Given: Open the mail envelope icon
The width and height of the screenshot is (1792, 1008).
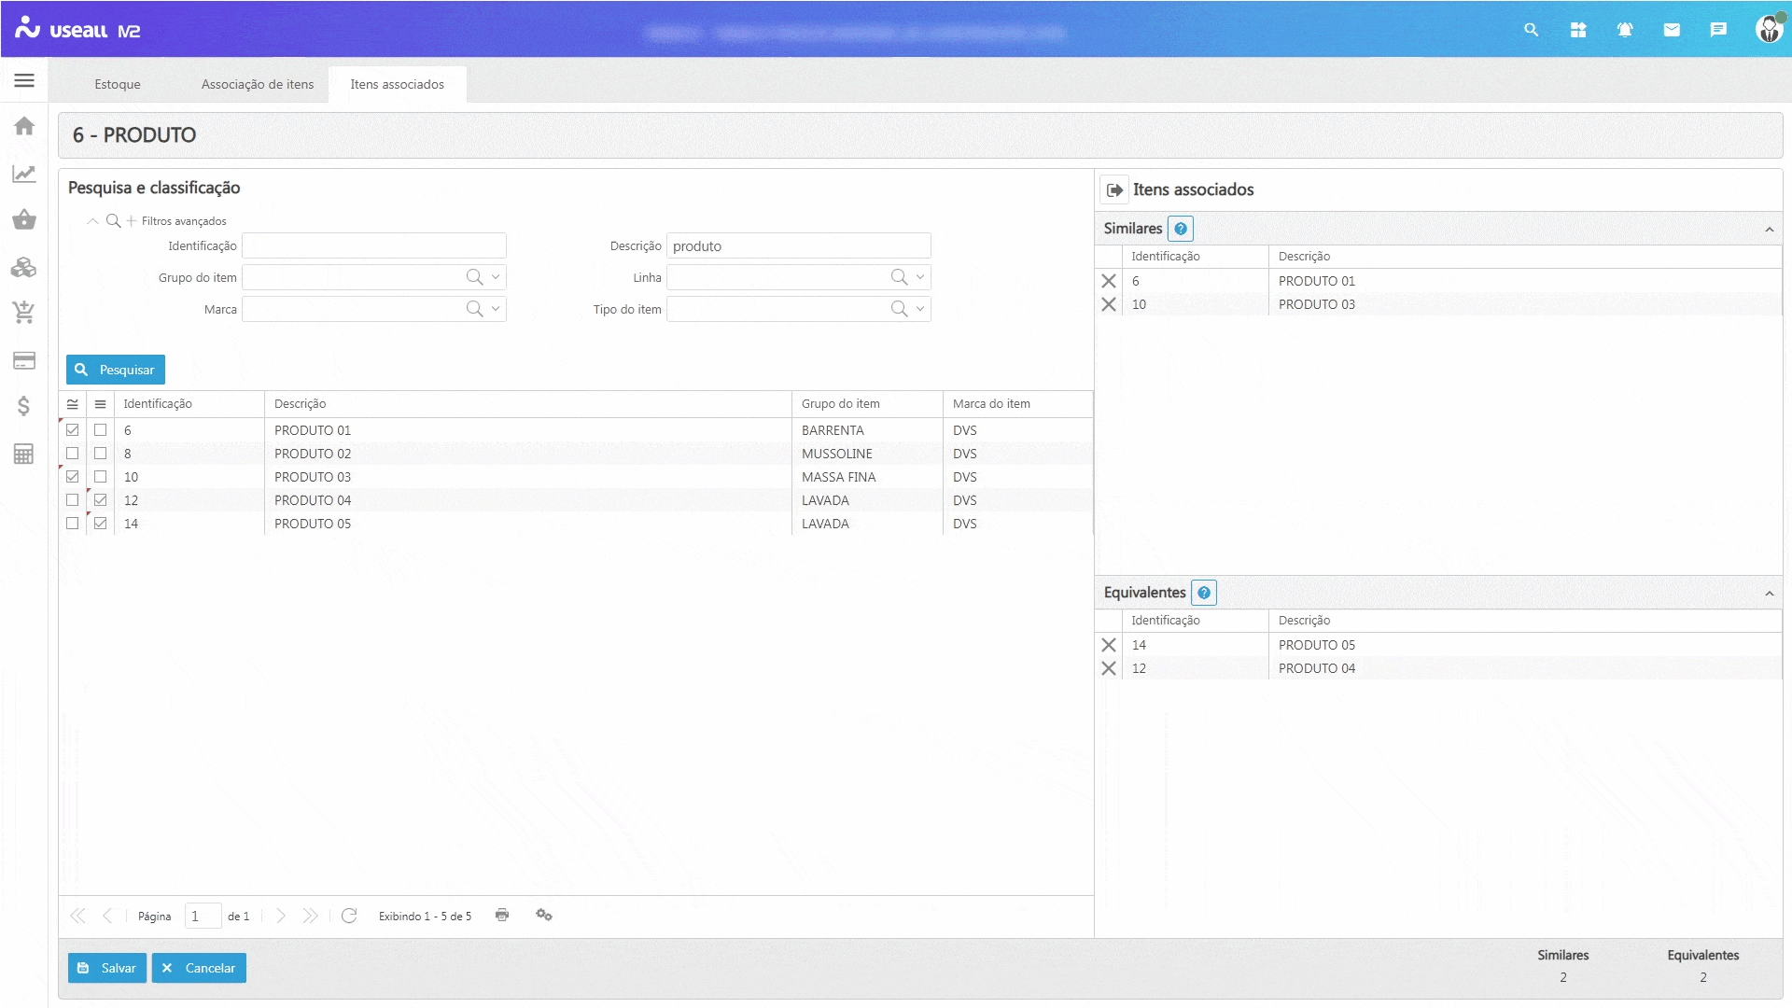Looking at the screenshot, I should 1672,30.
